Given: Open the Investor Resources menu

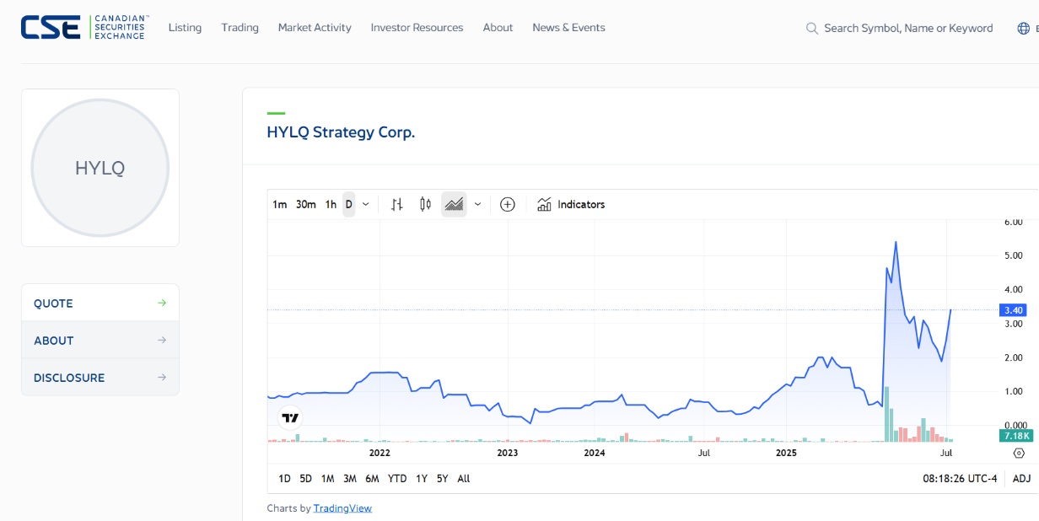Looking at the screenshot, I should 417,28.
